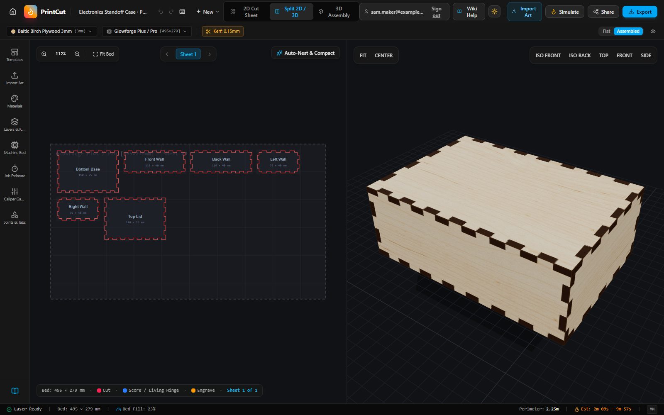Click the Laser Ready status
Viewport: 664px width, 415px height.
pos(24,409)
